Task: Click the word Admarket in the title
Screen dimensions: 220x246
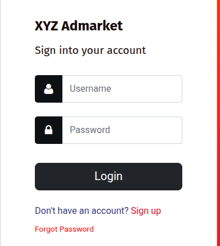Action: pos(92,26)
